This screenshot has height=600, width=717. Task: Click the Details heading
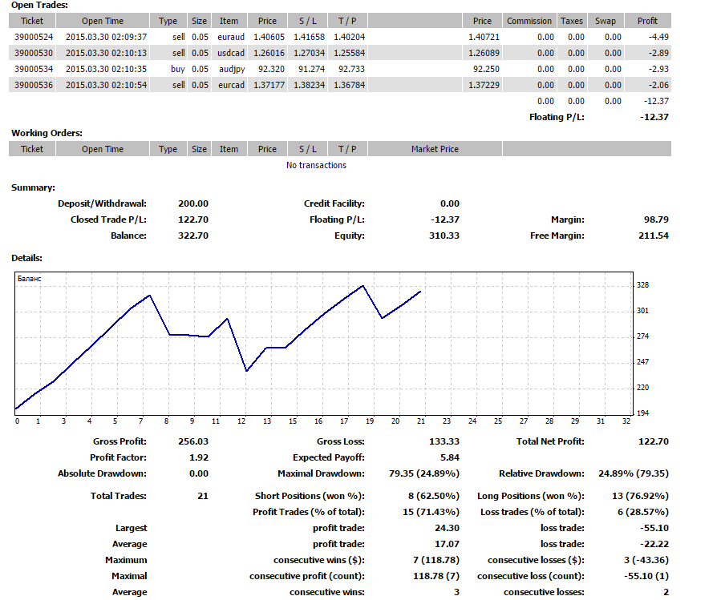click(26, 258)
